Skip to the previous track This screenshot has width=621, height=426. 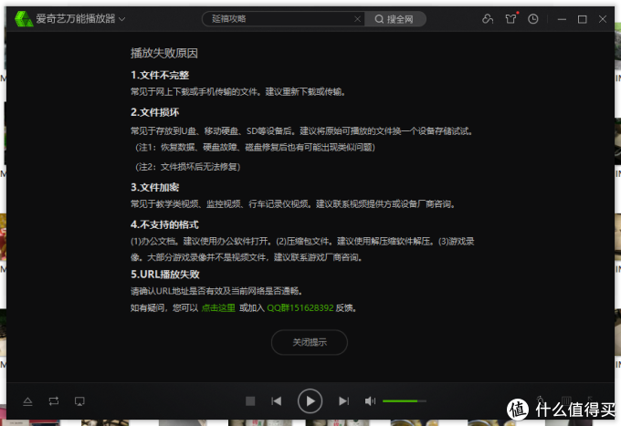[277, 401]
